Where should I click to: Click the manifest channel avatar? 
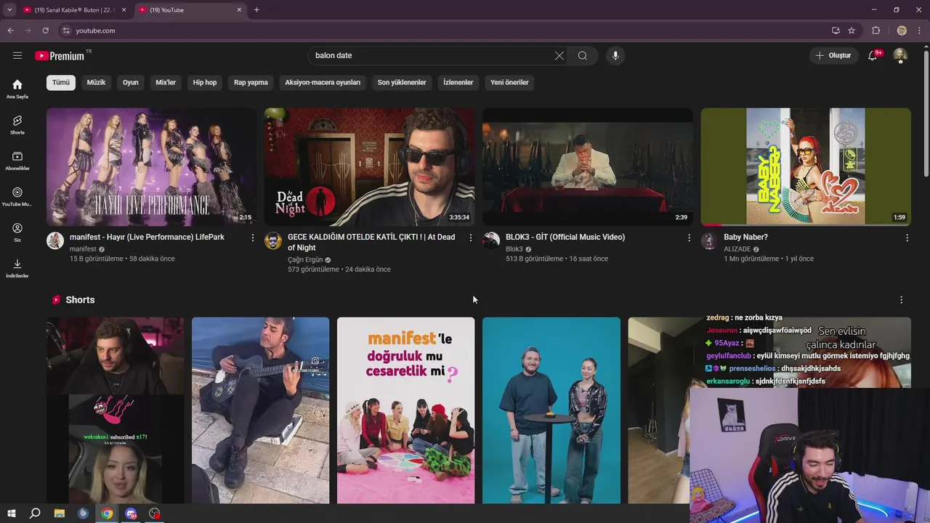(55, 240)
